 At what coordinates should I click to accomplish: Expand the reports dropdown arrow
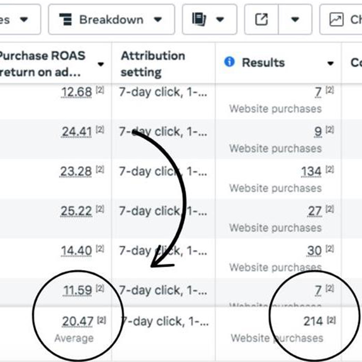[x=220, y=20]
